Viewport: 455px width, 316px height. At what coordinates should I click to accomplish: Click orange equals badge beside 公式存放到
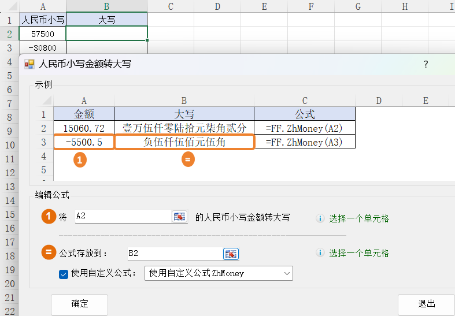(x=48, y=252)
